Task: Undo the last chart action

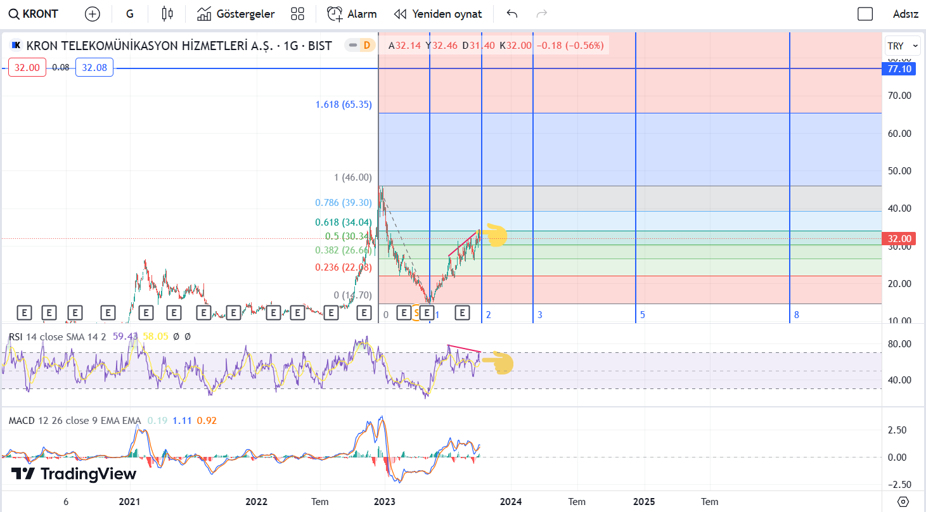Action: coord(512,14)
